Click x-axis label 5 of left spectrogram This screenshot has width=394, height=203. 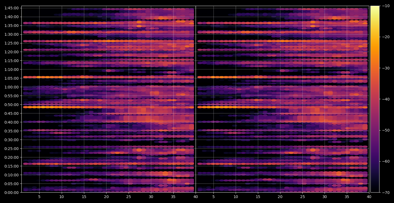[39, 197]
